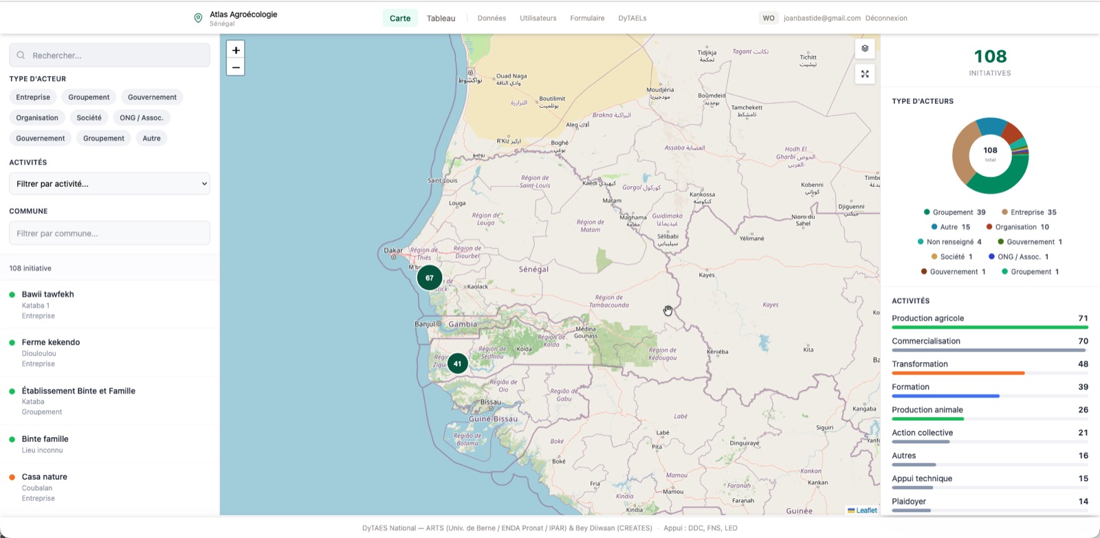Screen dimensions: 1100x538
Task: Click the Production animale activity bar
Action: (x=990, y=419)
